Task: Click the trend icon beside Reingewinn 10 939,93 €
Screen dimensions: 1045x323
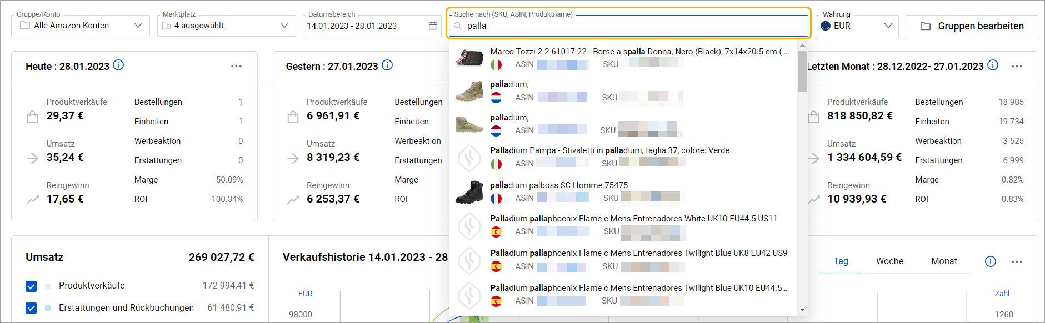Action: pos(814,200)
